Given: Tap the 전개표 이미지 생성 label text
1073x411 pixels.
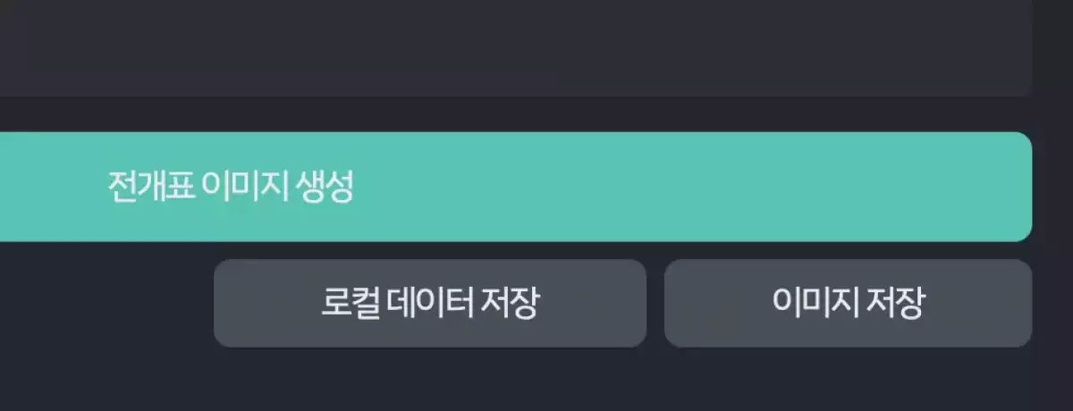Looking at the screenshot, I should coord(231,187).
